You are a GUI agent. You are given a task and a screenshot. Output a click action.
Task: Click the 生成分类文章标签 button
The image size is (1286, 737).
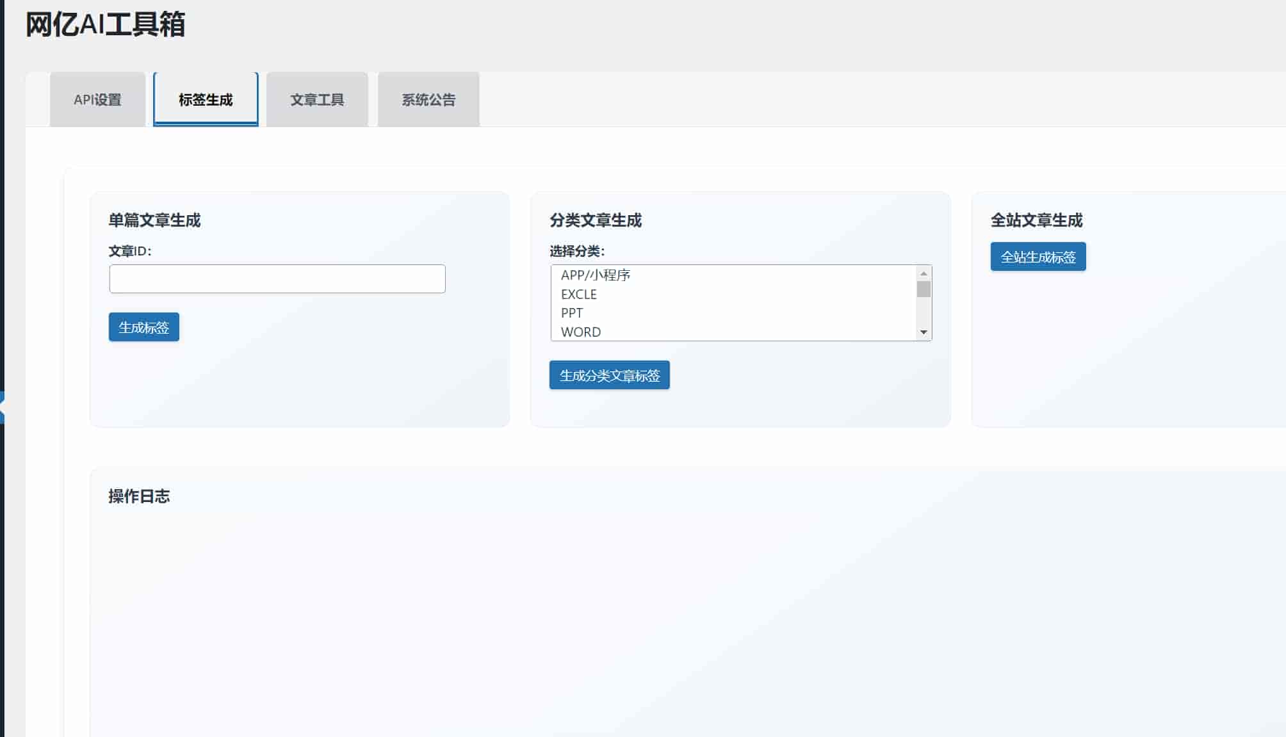[x=609, y=375]
